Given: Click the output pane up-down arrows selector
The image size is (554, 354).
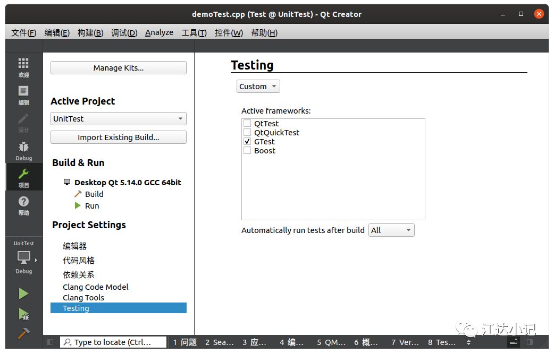Looking at the screenshot, I should tap(468, 342).
